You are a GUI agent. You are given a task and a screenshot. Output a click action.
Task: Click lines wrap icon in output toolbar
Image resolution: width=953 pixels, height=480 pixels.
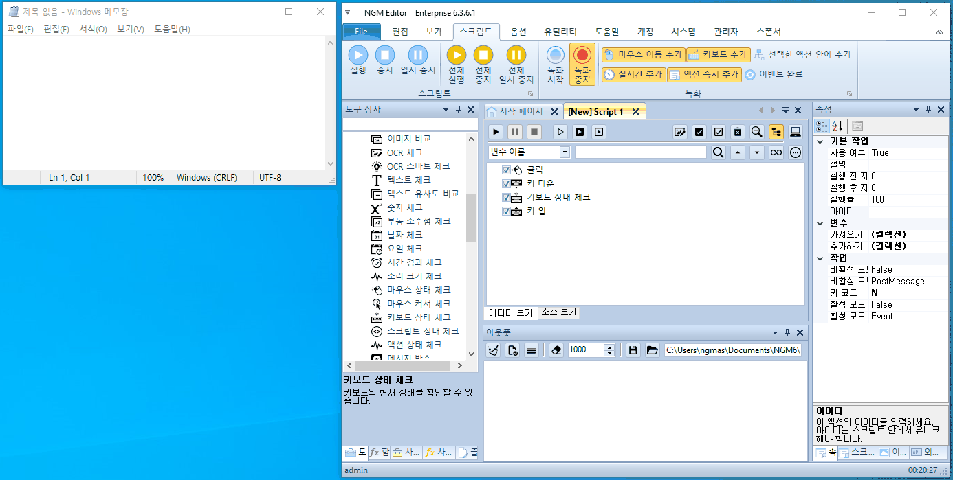pos(531,350)
